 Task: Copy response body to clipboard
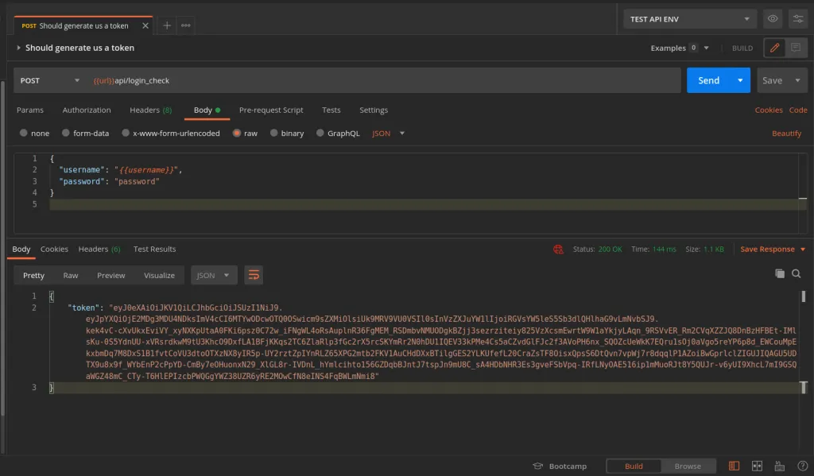[780, 273]
